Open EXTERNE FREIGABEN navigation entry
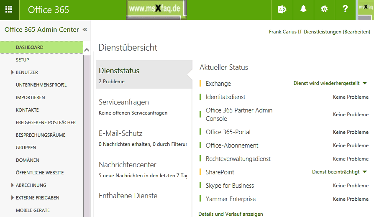Screen dimensions: 374x217 pos(38,198)
